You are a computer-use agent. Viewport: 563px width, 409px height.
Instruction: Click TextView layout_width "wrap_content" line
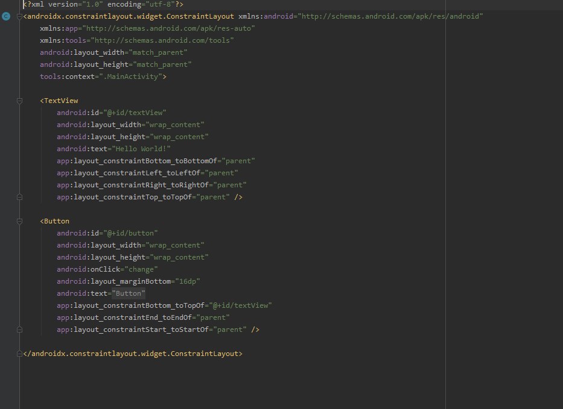click(x=130, y=125)
